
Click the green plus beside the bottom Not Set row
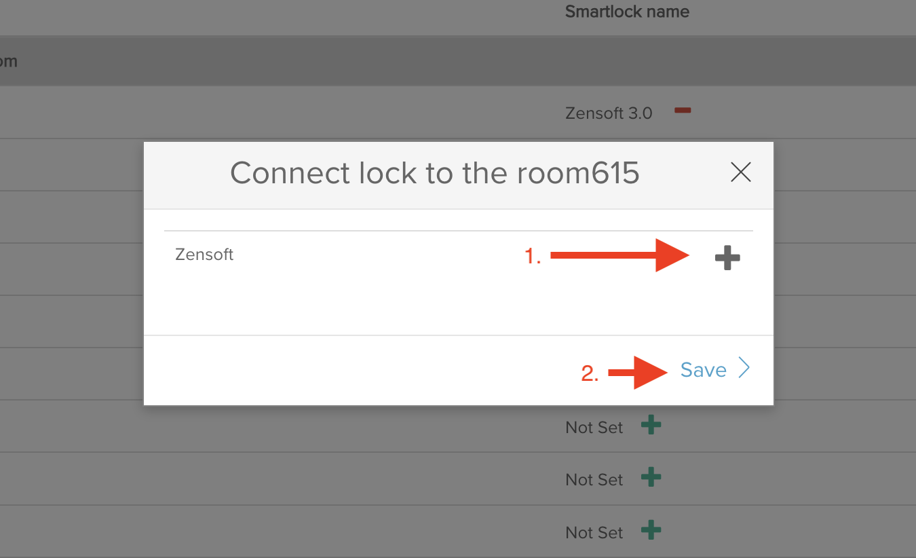(651, 531)
